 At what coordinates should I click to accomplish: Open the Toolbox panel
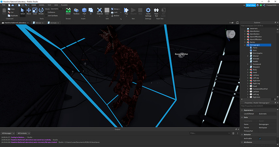coord(76,11)
